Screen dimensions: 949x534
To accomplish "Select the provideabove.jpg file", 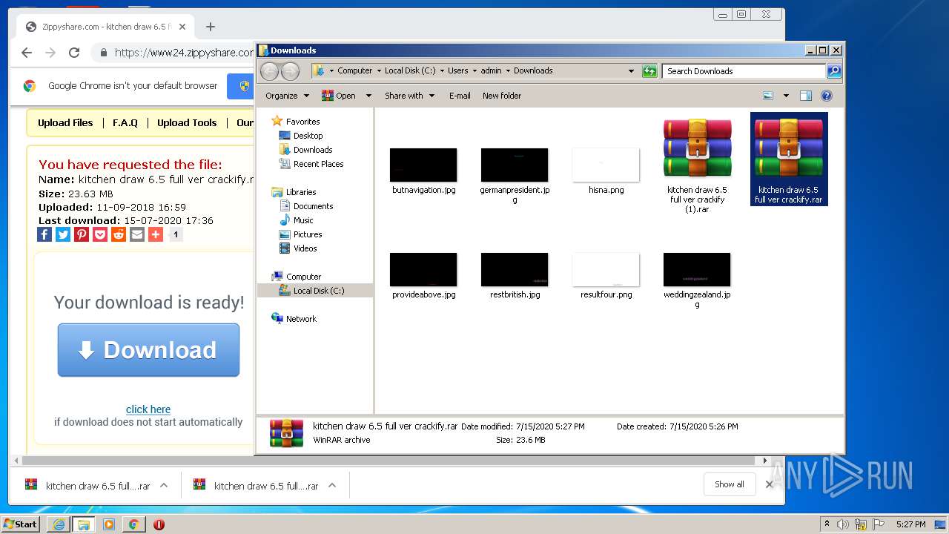I will pos(423,276).
